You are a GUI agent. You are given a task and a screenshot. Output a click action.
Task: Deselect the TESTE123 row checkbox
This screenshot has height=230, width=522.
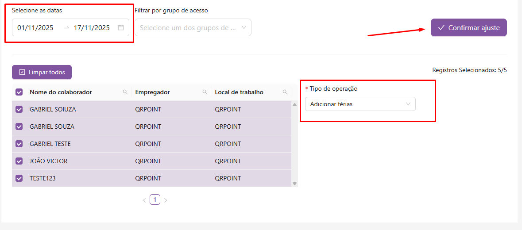[x=19, y=178]
